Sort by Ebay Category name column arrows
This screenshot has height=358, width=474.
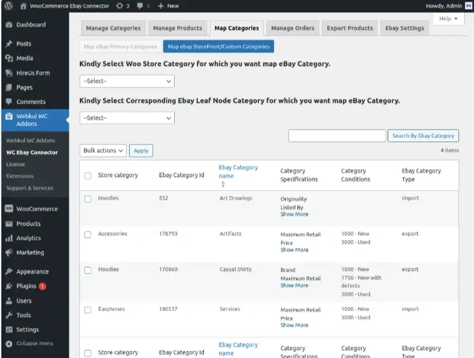click(223, 184)
